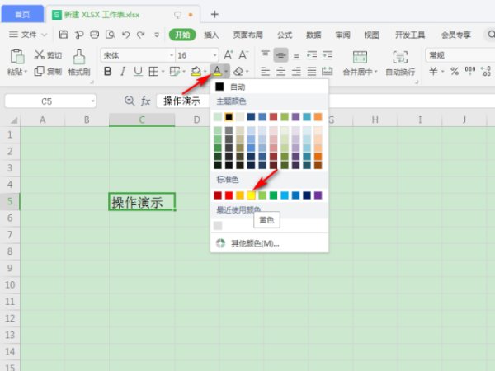Click the font color A icon
Viewport: 495px width, 371px height.
(217, 71)
